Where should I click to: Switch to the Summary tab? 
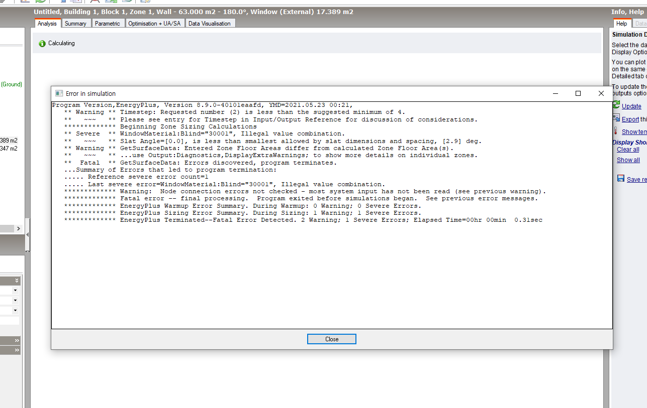75,24
